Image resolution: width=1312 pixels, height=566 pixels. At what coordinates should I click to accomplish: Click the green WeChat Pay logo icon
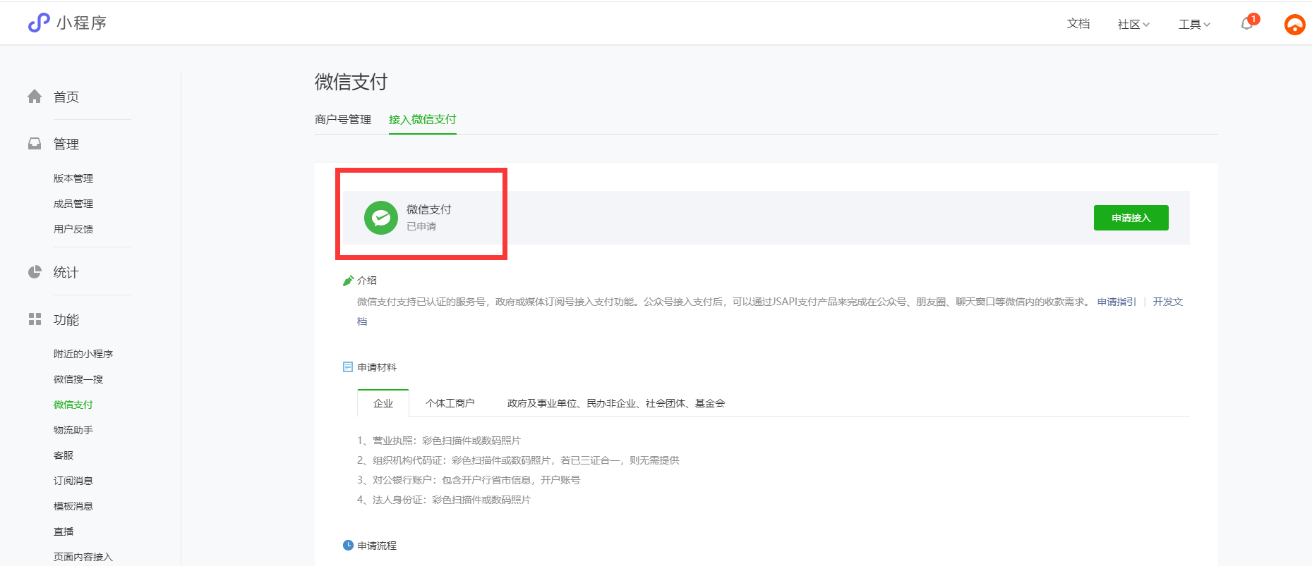(x=381, y=218)
